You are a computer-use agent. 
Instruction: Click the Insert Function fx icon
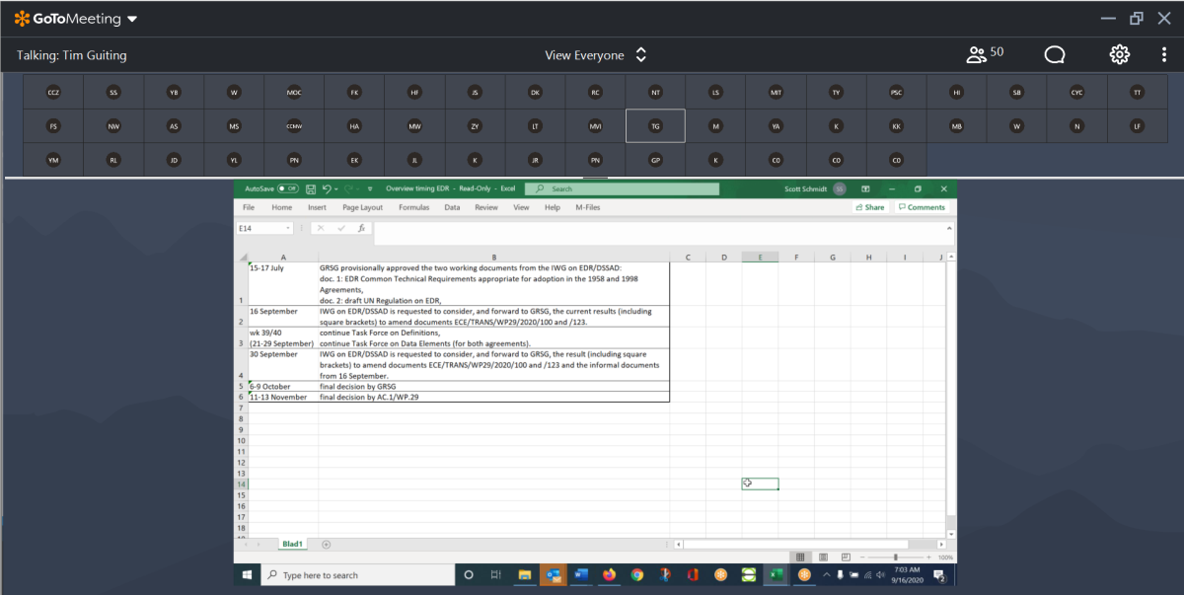coord(362,228)
